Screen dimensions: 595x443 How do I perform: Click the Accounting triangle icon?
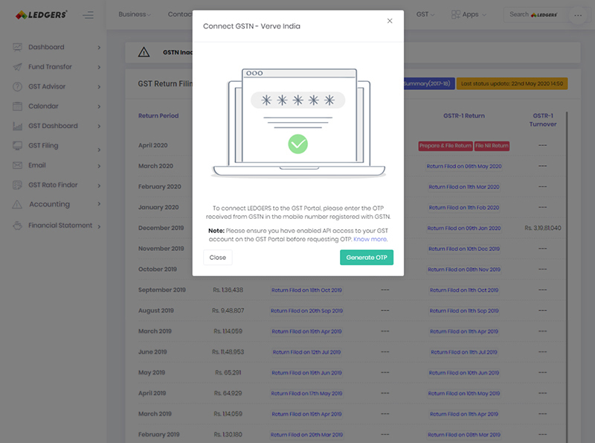(x=17, y=205)
